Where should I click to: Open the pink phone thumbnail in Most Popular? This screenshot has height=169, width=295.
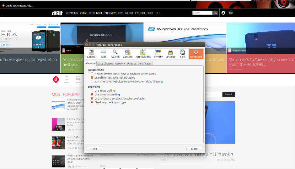58,124
